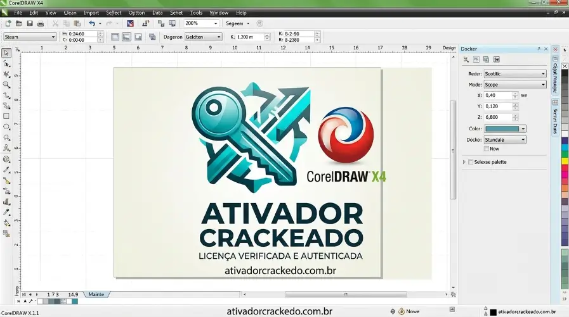The image size is (569, 317).
Task: Click the teal Color swatch in Docker
Action: coord(502,129)
